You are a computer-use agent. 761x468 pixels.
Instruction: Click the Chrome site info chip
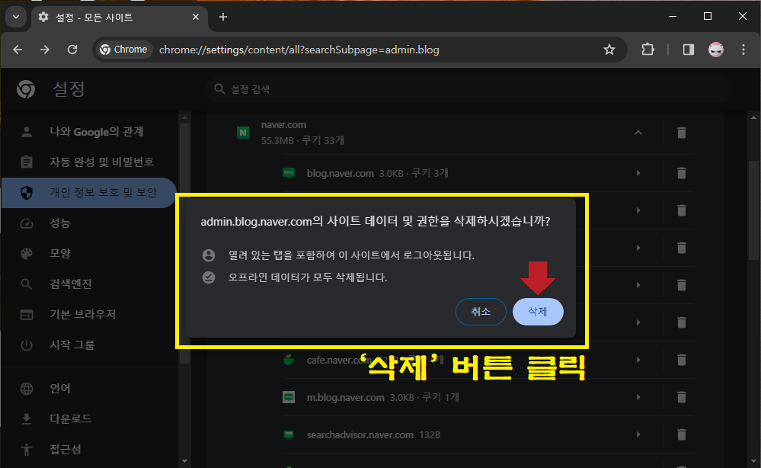click(123, 50)
